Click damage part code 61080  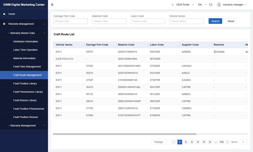click(90, 115)
